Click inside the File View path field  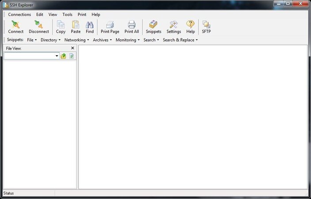(x=29, y=56)
